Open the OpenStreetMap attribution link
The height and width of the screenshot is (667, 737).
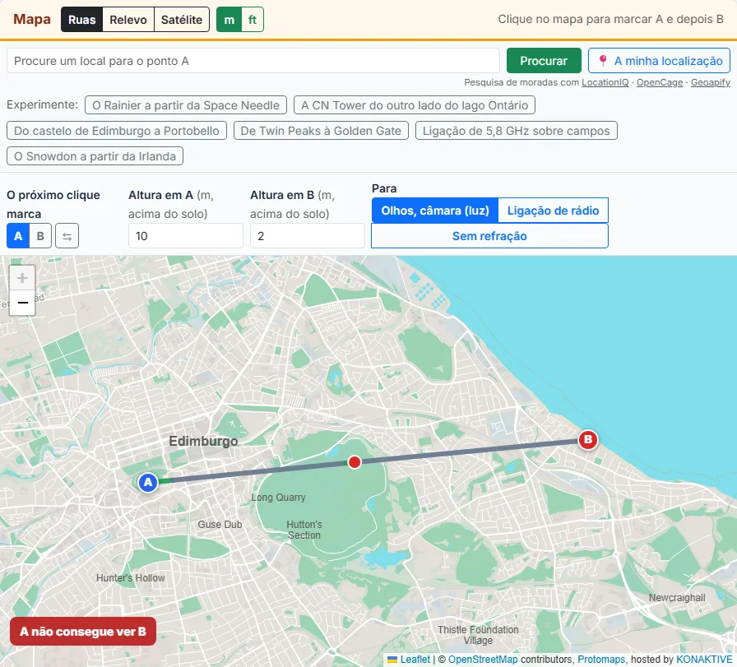coord(483,660)
